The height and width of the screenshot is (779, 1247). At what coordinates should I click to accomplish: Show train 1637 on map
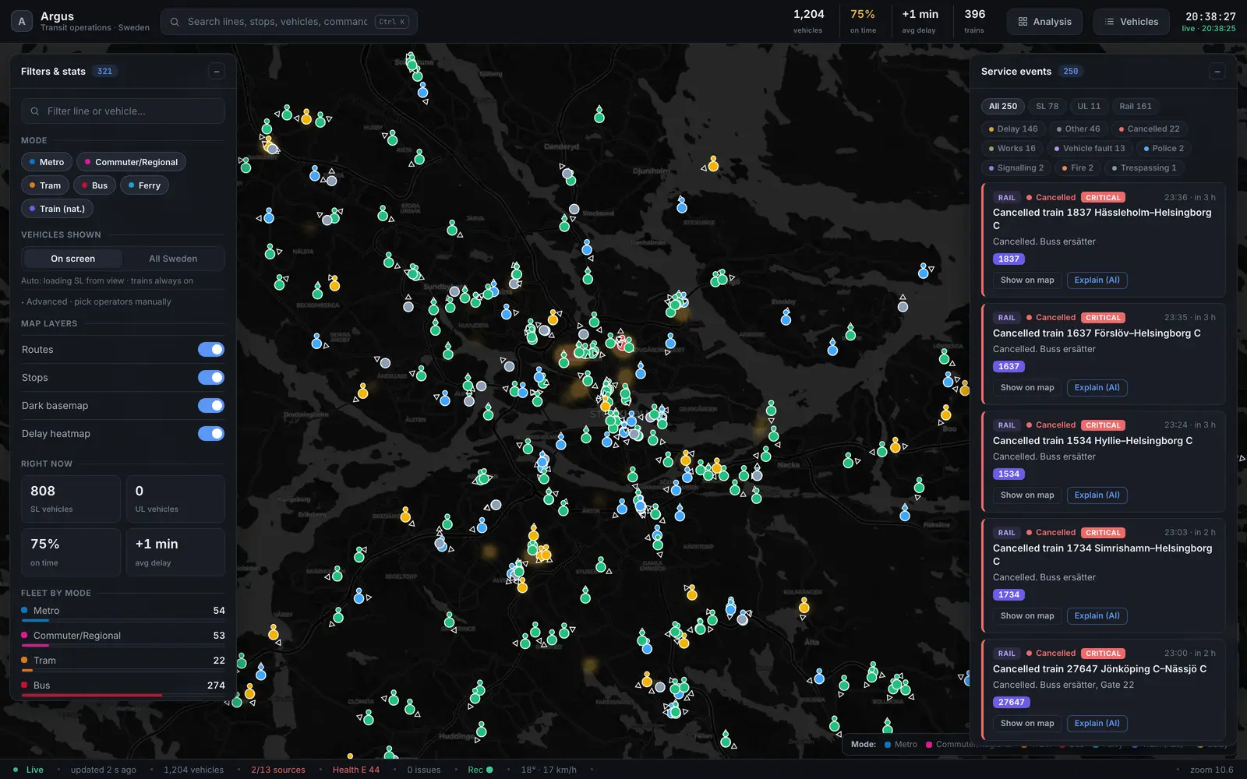(x=1027, y=388)
